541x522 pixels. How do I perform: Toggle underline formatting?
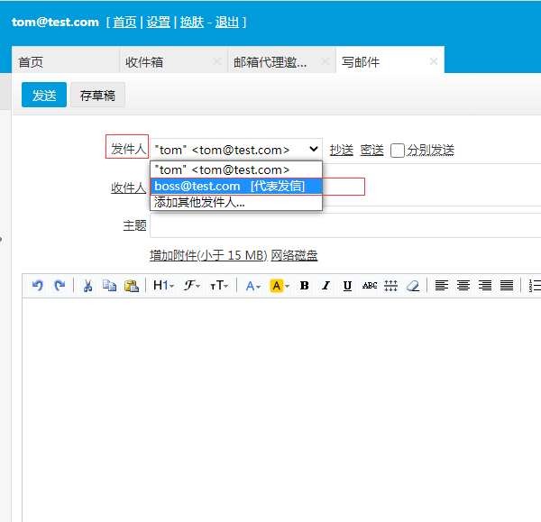pyautogui.click(x=347, y=286)
